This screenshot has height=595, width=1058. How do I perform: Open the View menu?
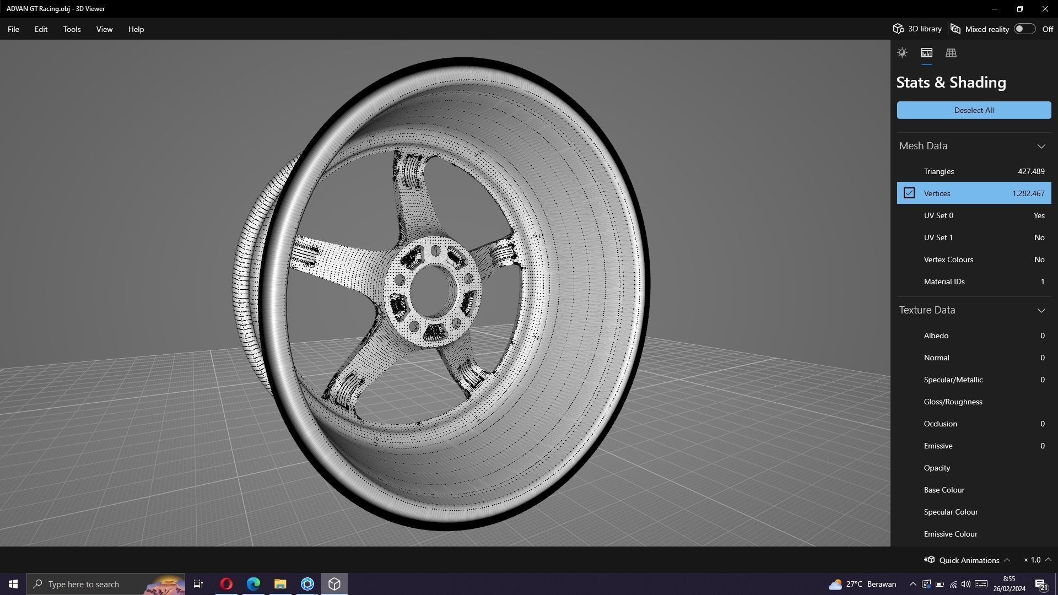click(x=104, y=29)
